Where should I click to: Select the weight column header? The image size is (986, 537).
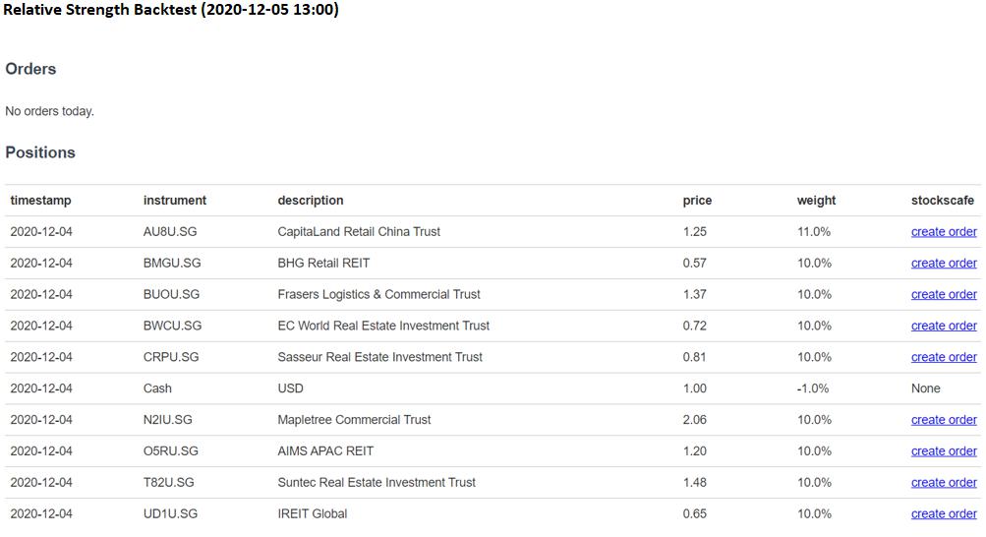point(816,201)
